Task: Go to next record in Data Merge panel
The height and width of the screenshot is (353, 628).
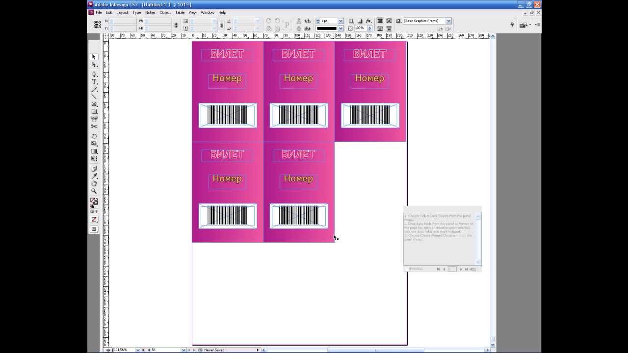Action: click(461, 269)
